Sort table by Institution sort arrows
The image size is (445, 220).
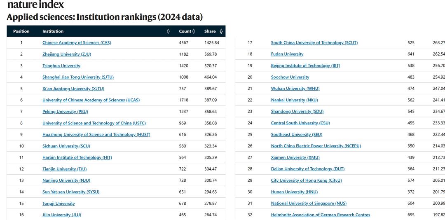coord(168,31)
